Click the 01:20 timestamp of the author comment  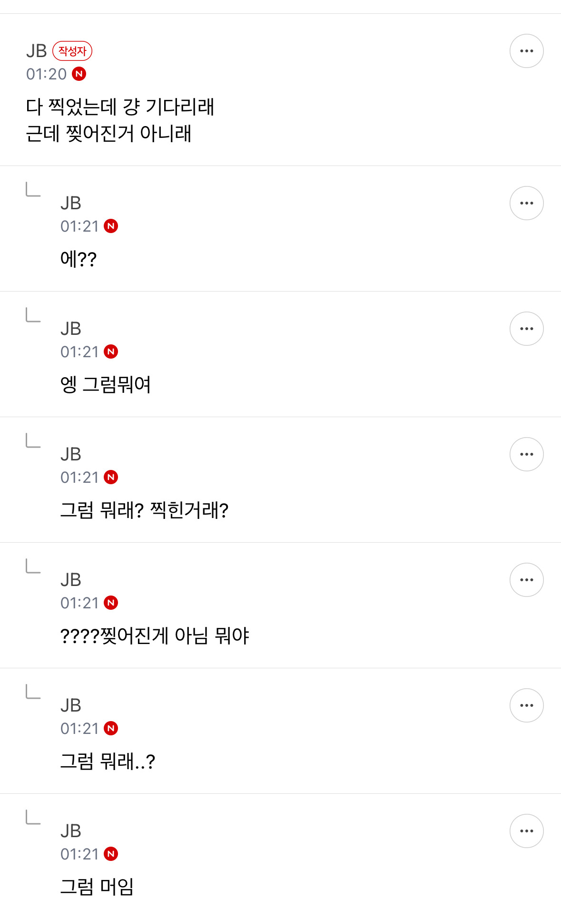point(46,74)
